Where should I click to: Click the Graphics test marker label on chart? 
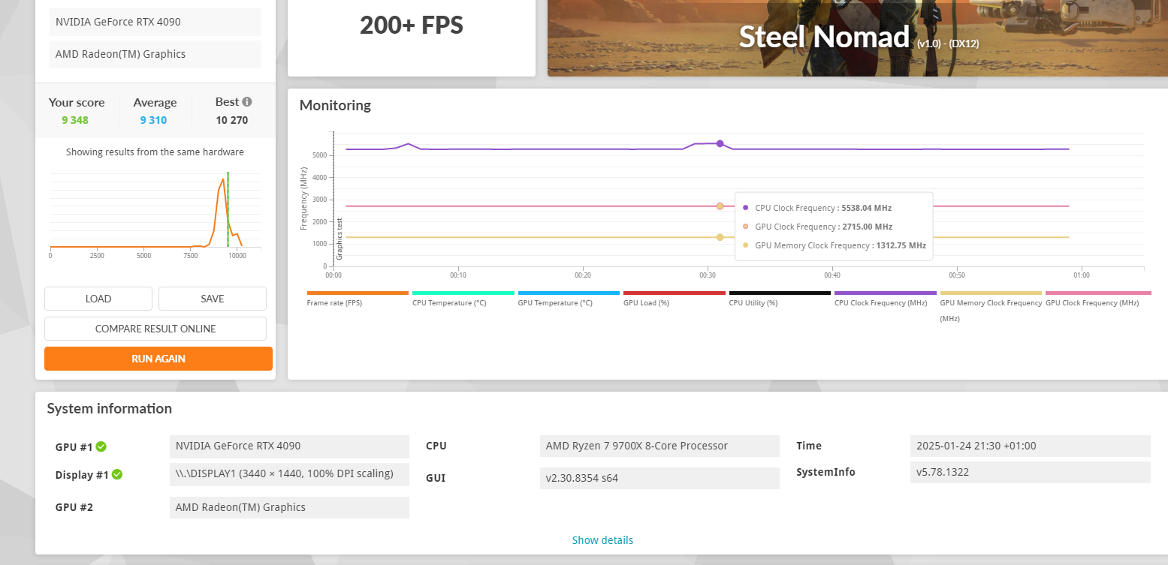pyautogui.click(x=340, y=239)
